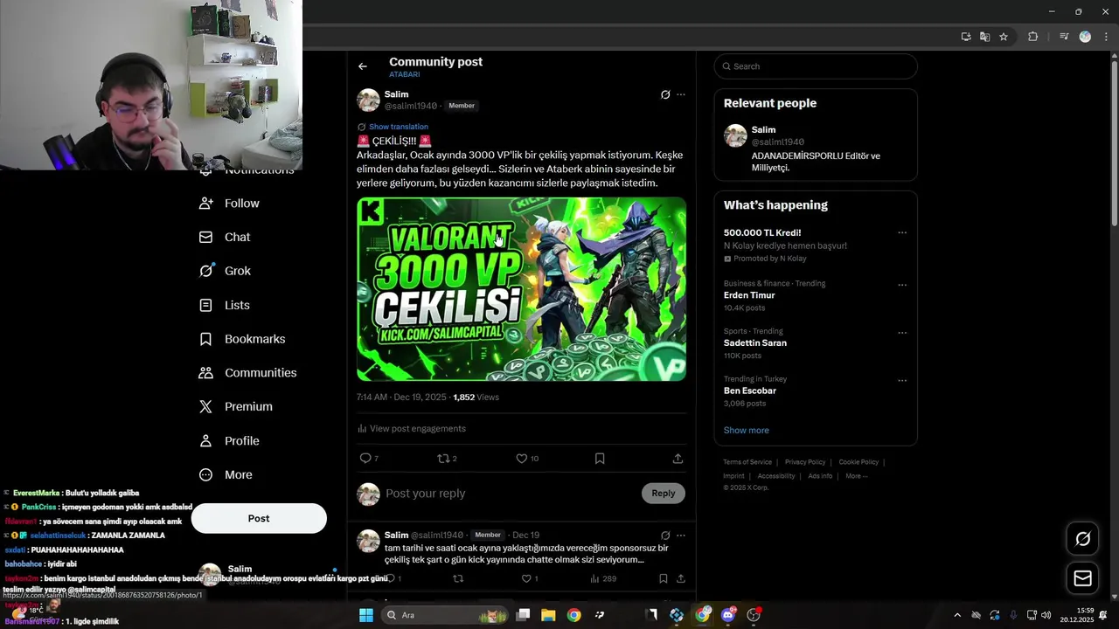This screenshot has width=1119, height=629.
Task: Click the Chrome translate page icon
Action: [984, 37]
